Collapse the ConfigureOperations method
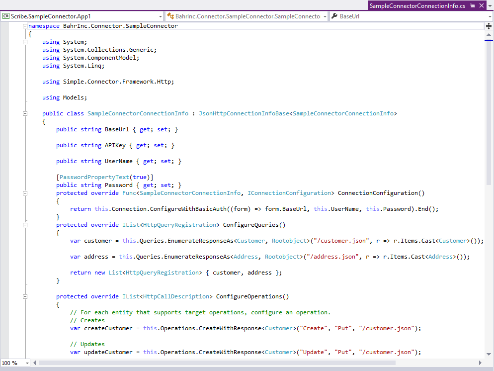 coord(25,296)
